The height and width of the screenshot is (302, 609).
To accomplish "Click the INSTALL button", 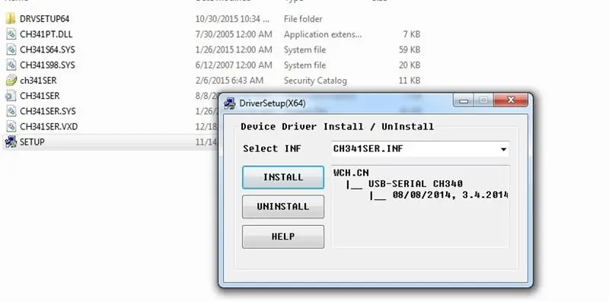I will coord(283,177).
